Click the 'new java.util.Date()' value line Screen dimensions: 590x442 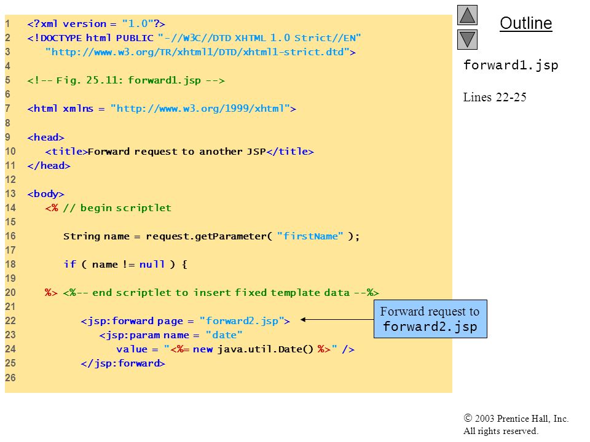(235, 349)
